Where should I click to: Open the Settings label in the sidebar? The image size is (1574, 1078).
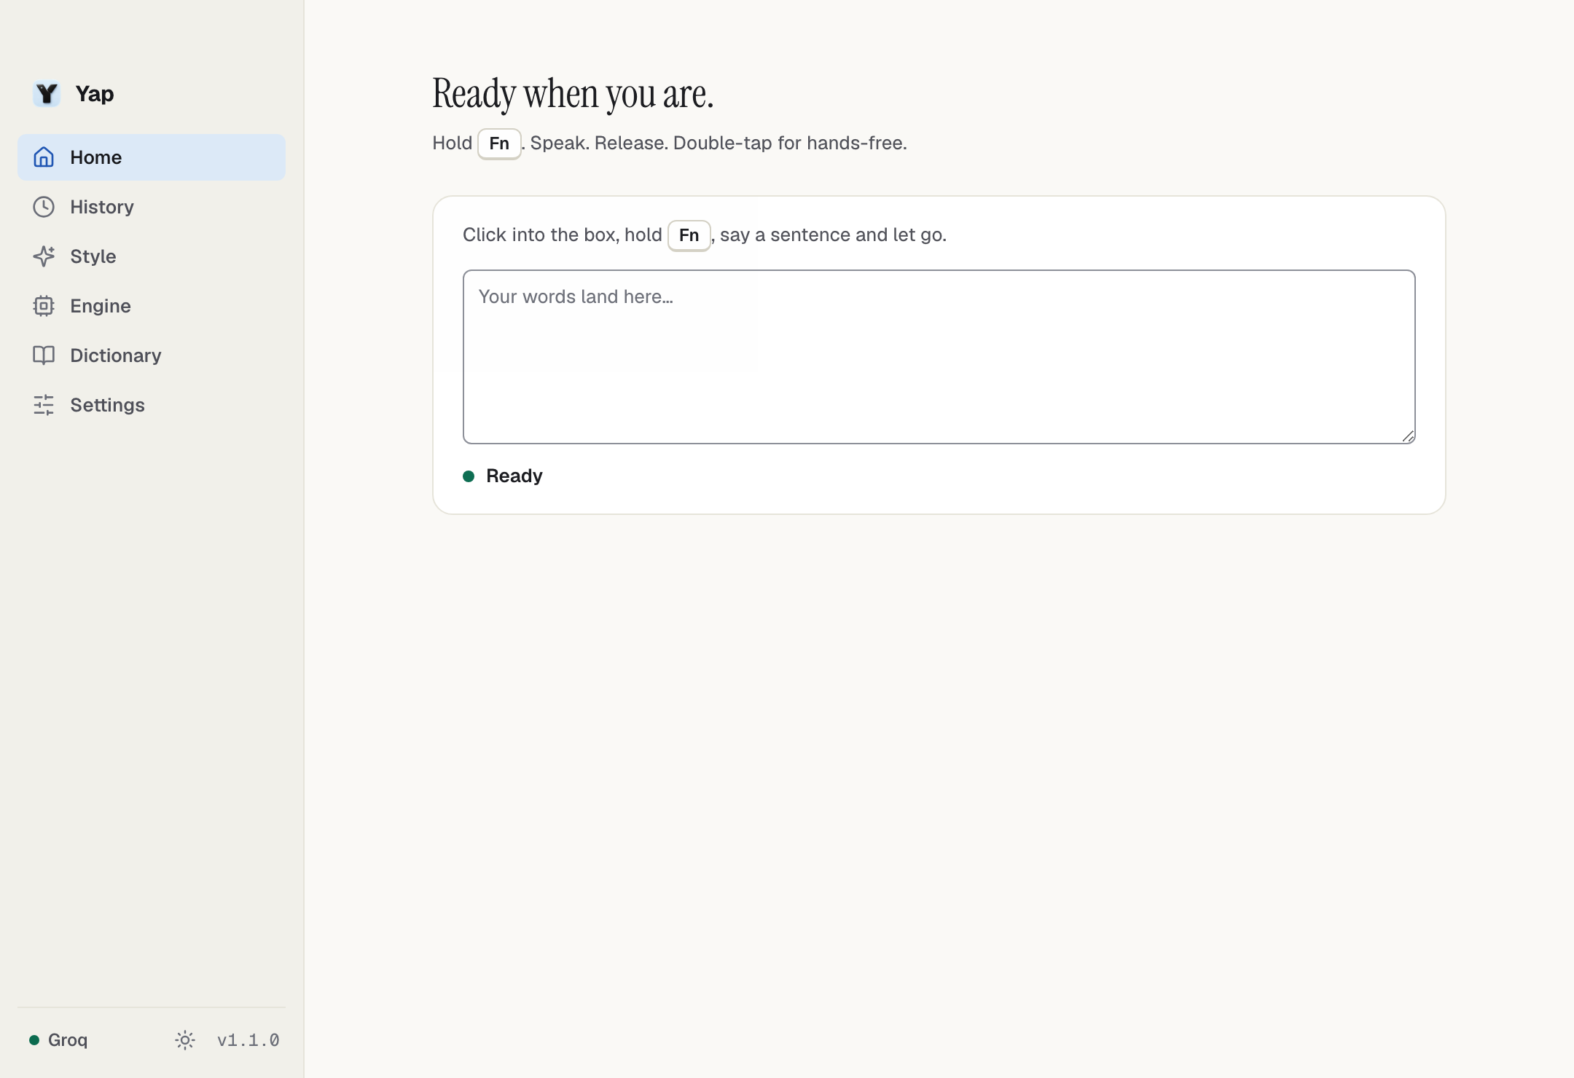[x=107, y=405]
